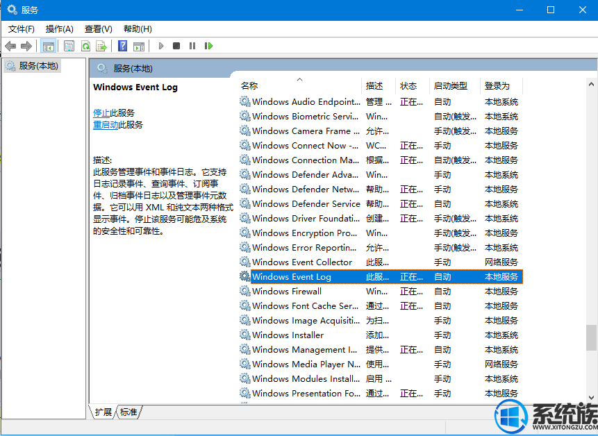This screenshot has width=598, height=436.
Task: Select the Windows Font Cache Ser... service
Action: 305,305
